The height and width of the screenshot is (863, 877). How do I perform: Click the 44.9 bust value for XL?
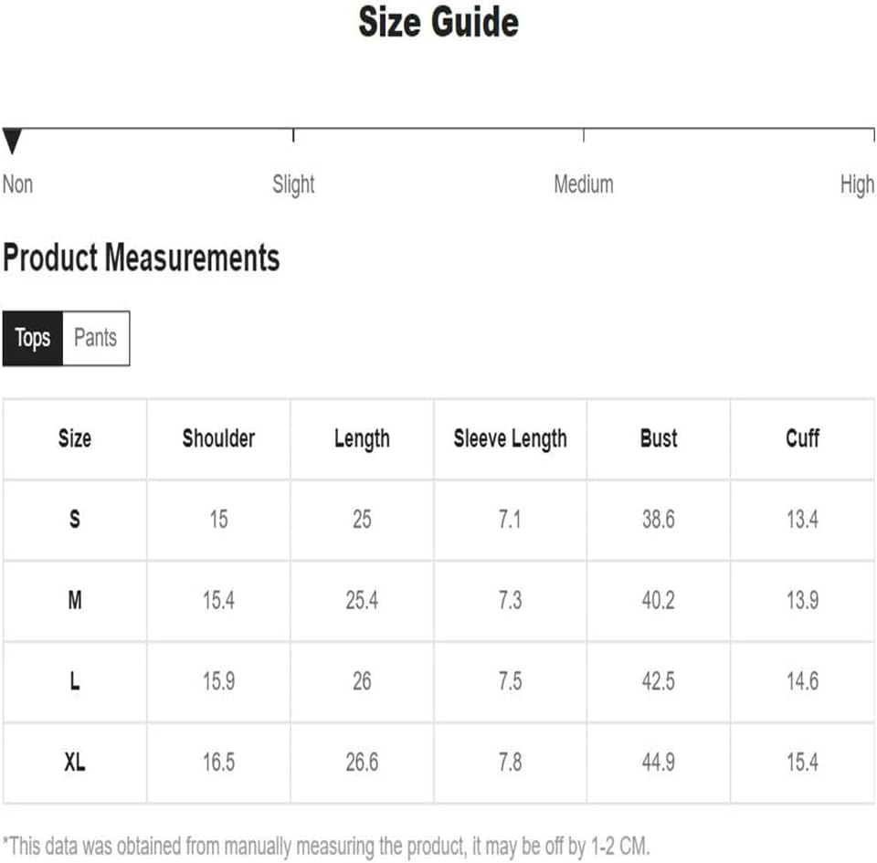pyautogui.click(x=659, y=763)
